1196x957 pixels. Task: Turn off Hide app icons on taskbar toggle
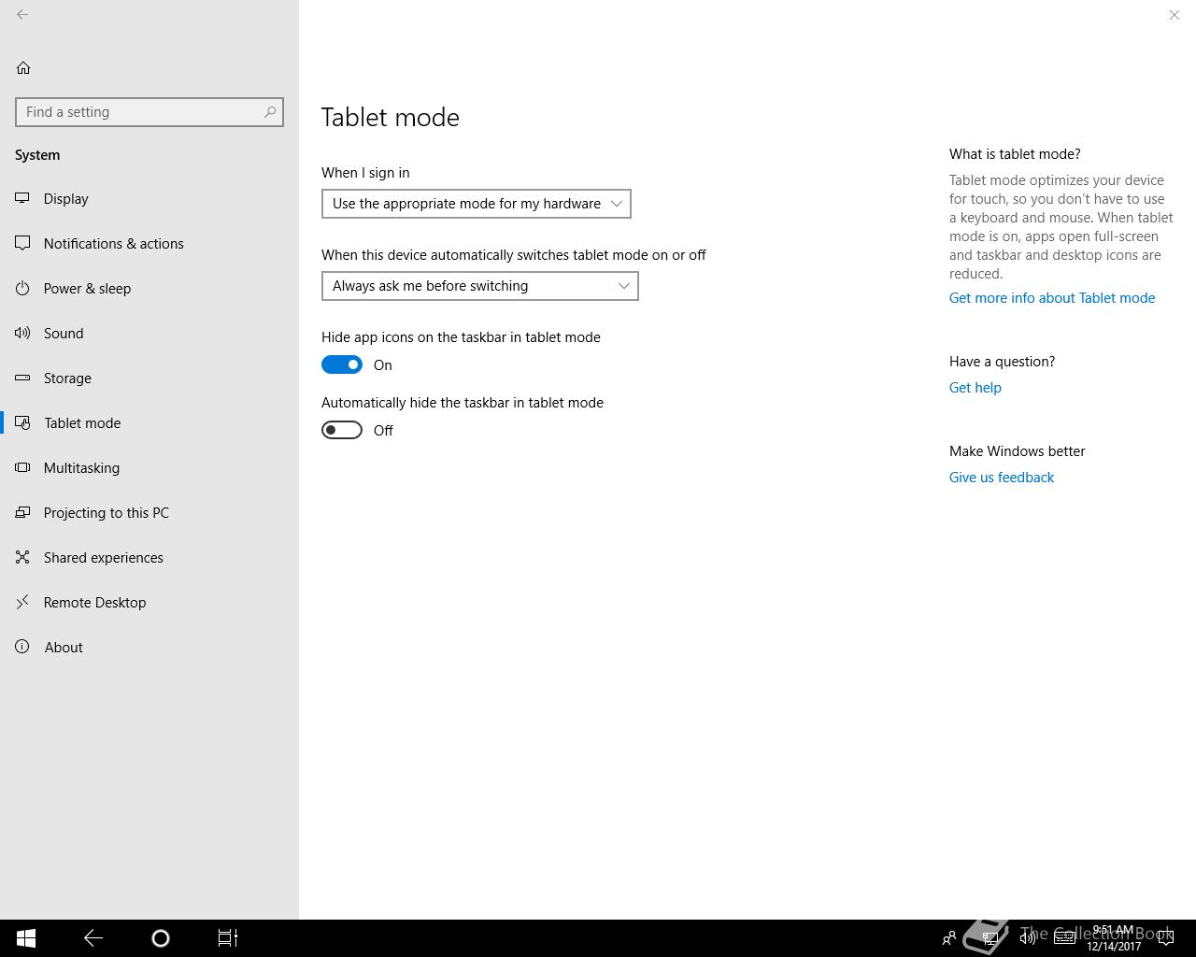pyautogui.click(x=342, y=364)
